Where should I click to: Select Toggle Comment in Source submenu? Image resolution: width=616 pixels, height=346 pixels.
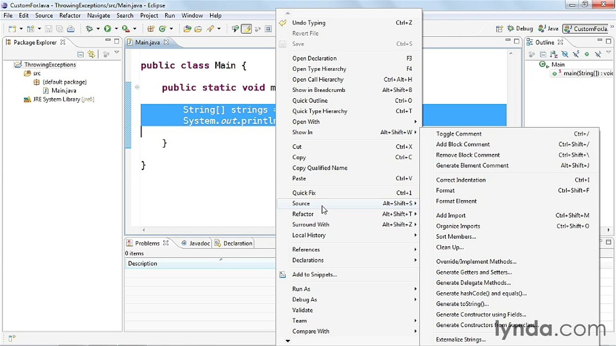(510, 134)
